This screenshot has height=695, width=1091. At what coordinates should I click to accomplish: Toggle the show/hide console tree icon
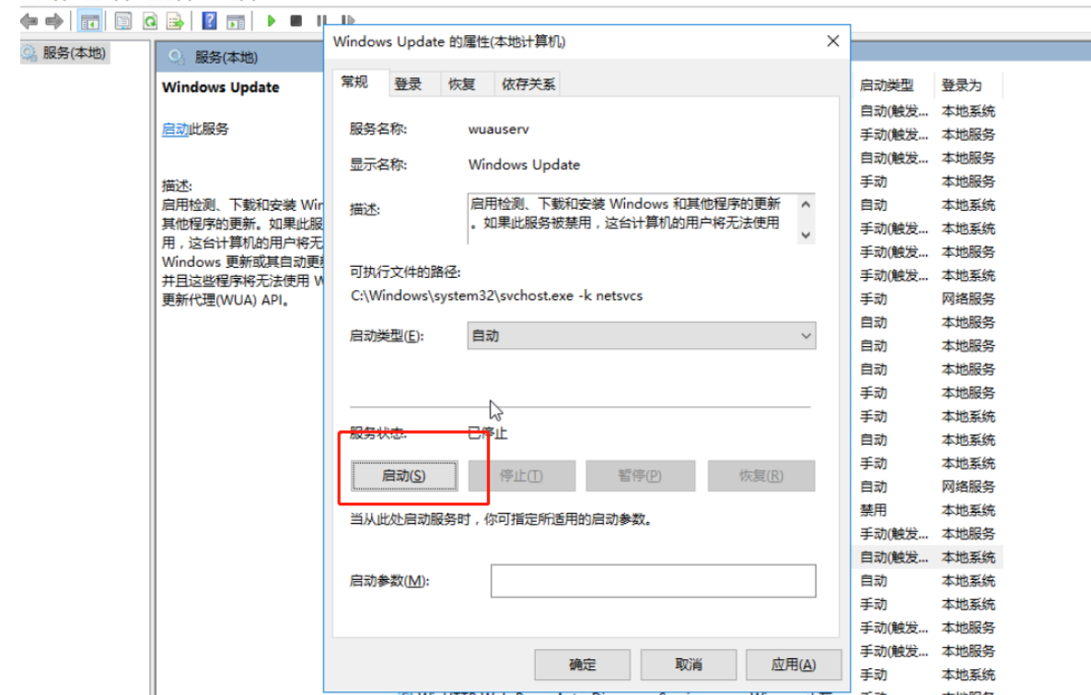pos(89,20)
